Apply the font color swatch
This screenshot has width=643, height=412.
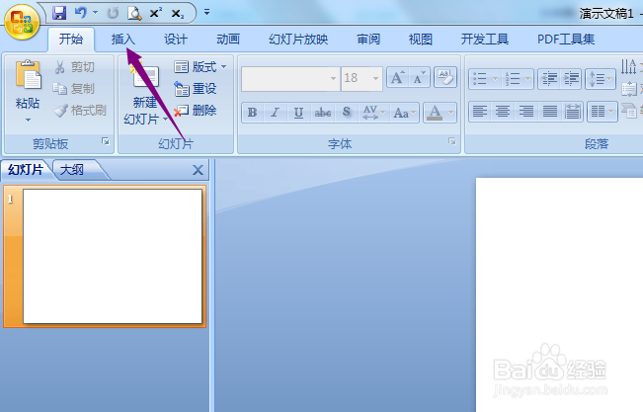pos(436,113)
